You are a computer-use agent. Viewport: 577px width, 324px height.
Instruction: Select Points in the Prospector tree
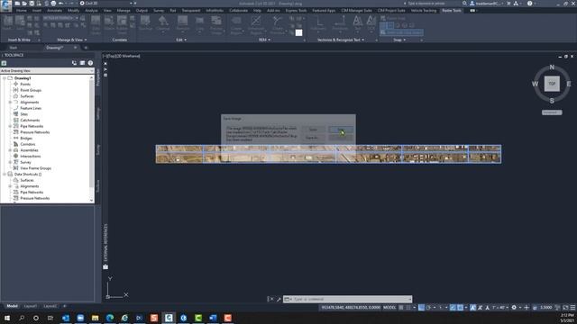(25, 84)
